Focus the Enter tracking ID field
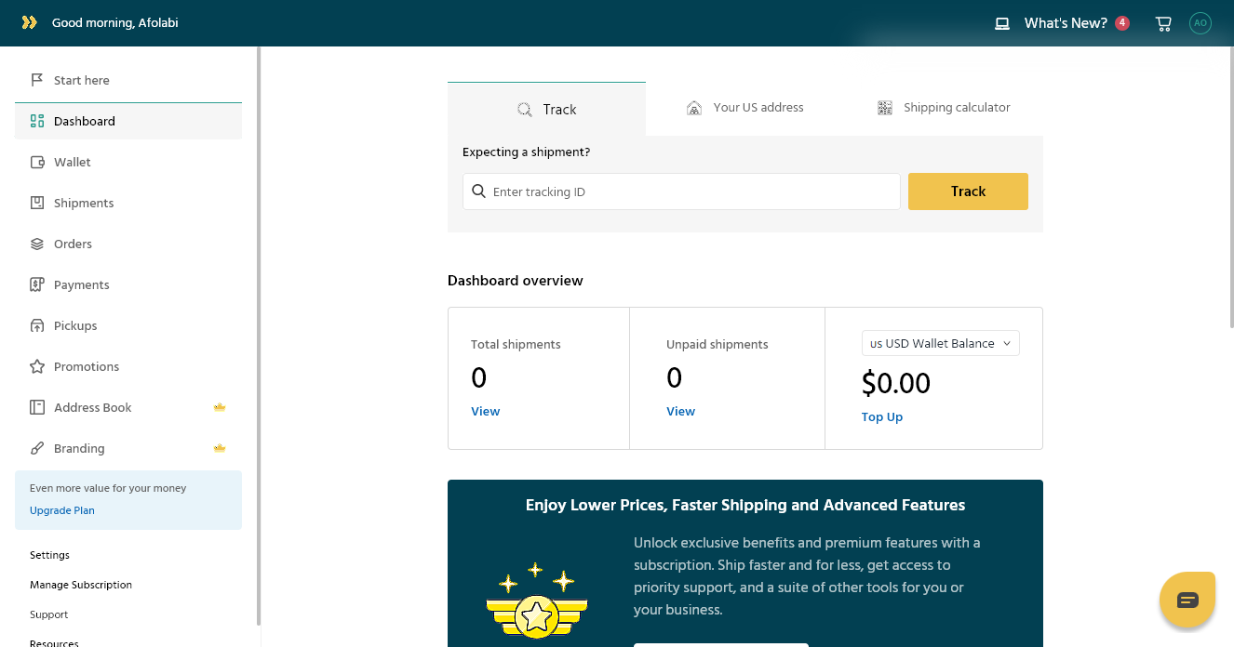 (681, 191)
